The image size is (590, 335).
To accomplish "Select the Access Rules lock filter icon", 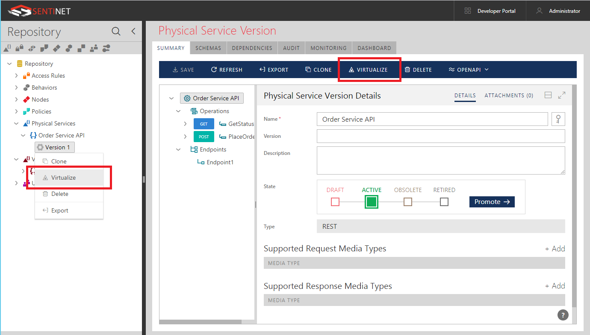I will tap(19, 48).
